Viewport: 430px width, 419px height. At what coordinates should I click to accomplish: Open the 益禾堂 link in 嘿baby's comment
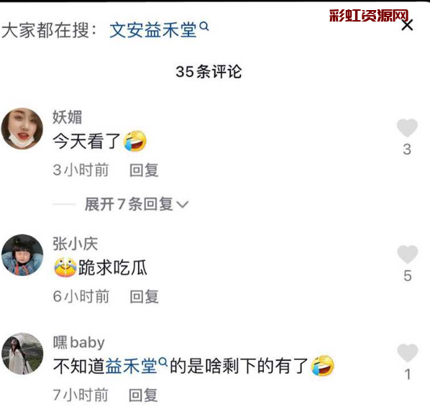click(132, 366)
